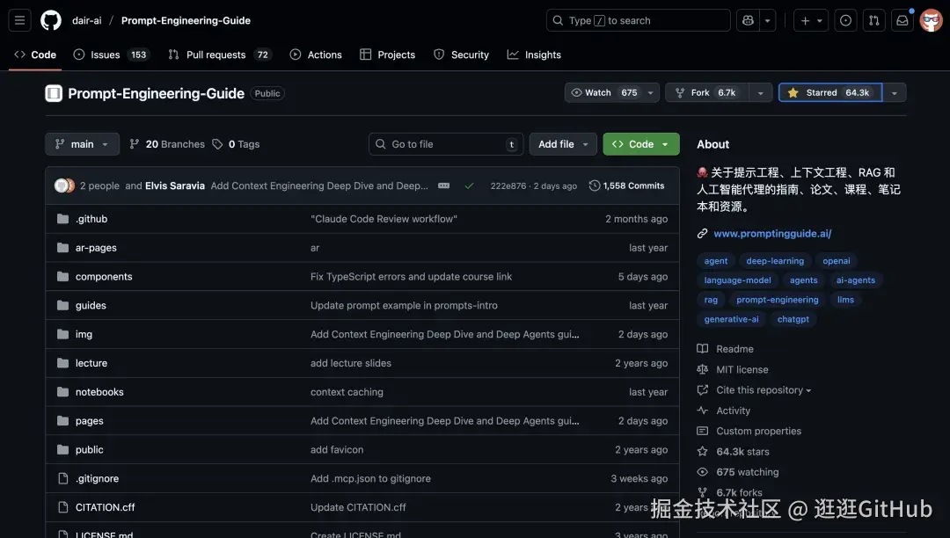Open the issues icon in header
Image resolution: width=950 pixels, height=538 pixels.
click(845, 20)
